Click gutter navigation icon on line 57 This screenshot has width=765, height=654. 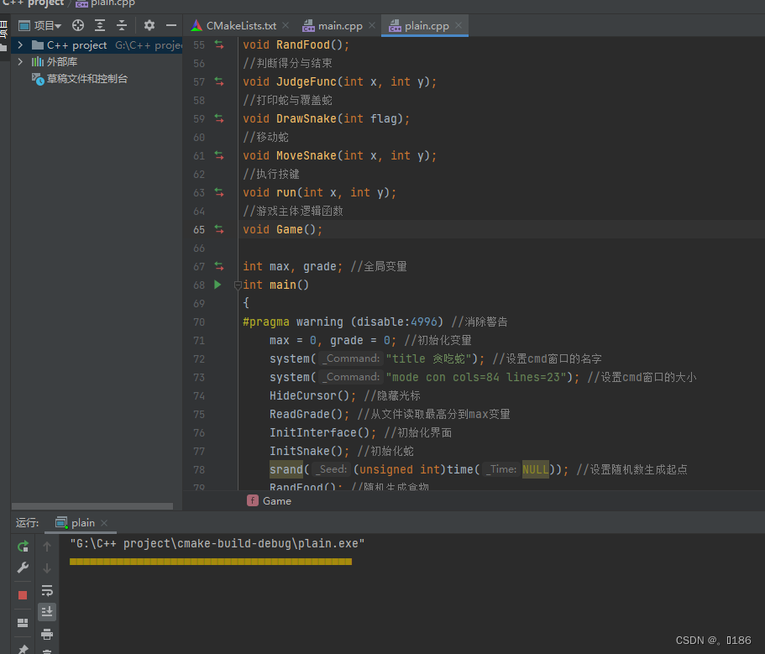pos(219,82)
